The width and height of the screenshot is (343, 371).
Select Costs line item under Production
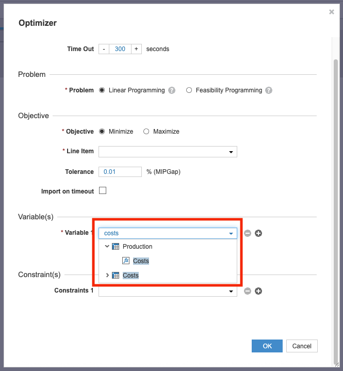[141, 261]
